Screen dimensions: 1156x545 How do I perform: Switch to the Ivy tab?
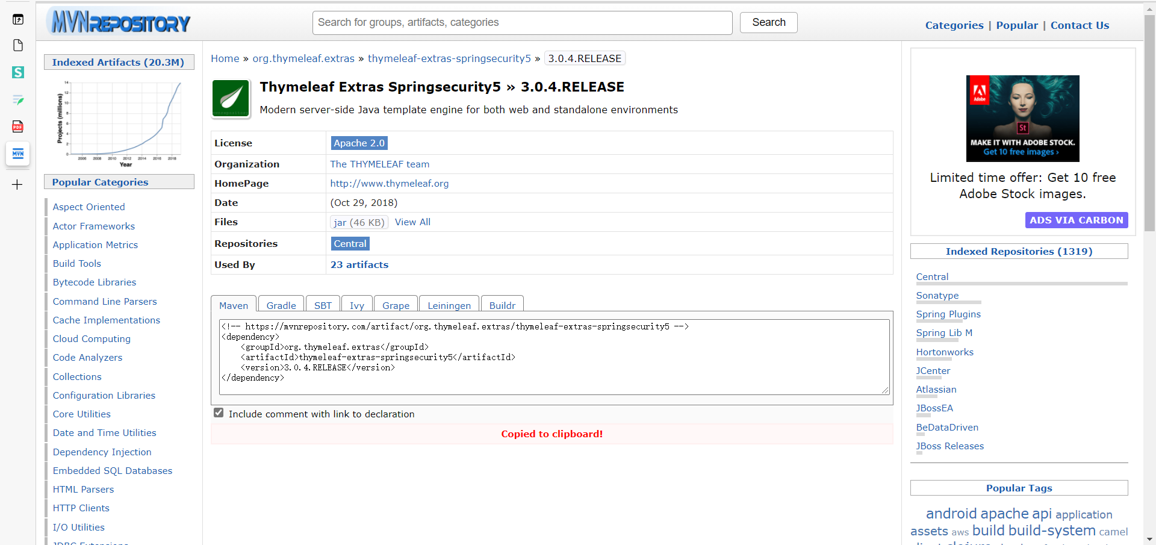coord(357,305)
